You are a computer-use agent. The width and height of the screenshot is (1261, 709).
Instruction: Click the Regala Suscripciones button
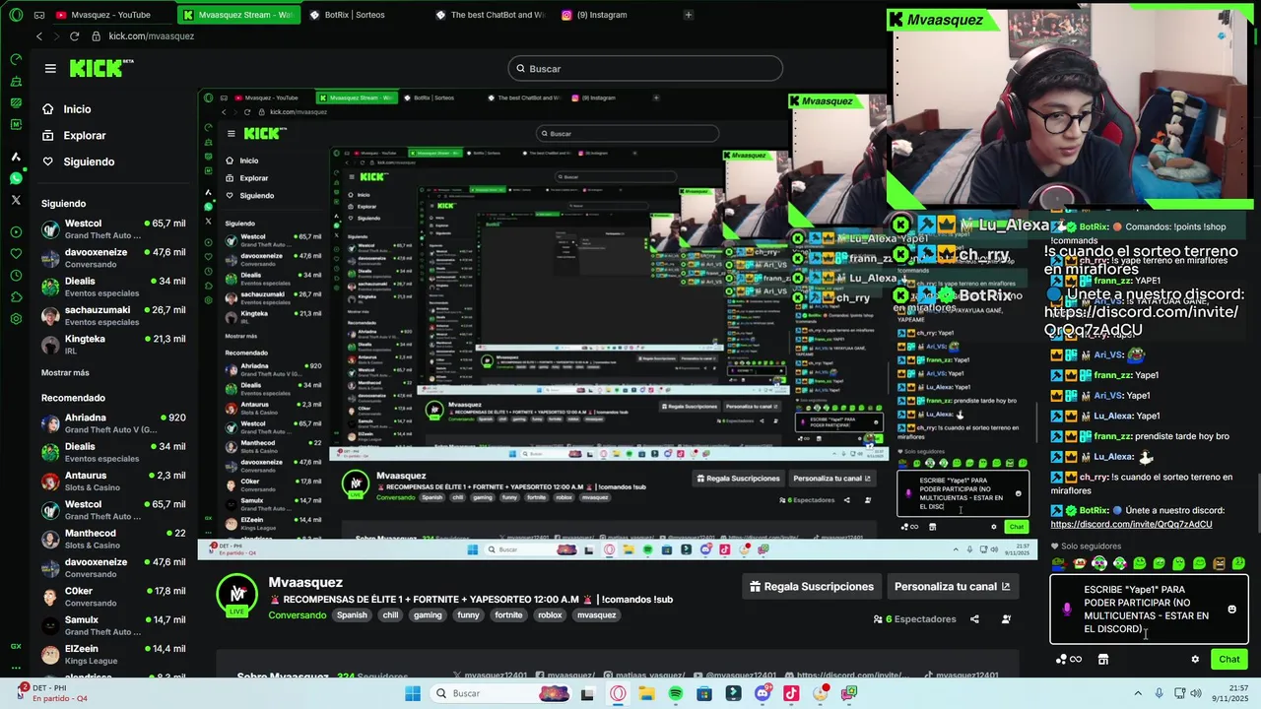(812, 587)
